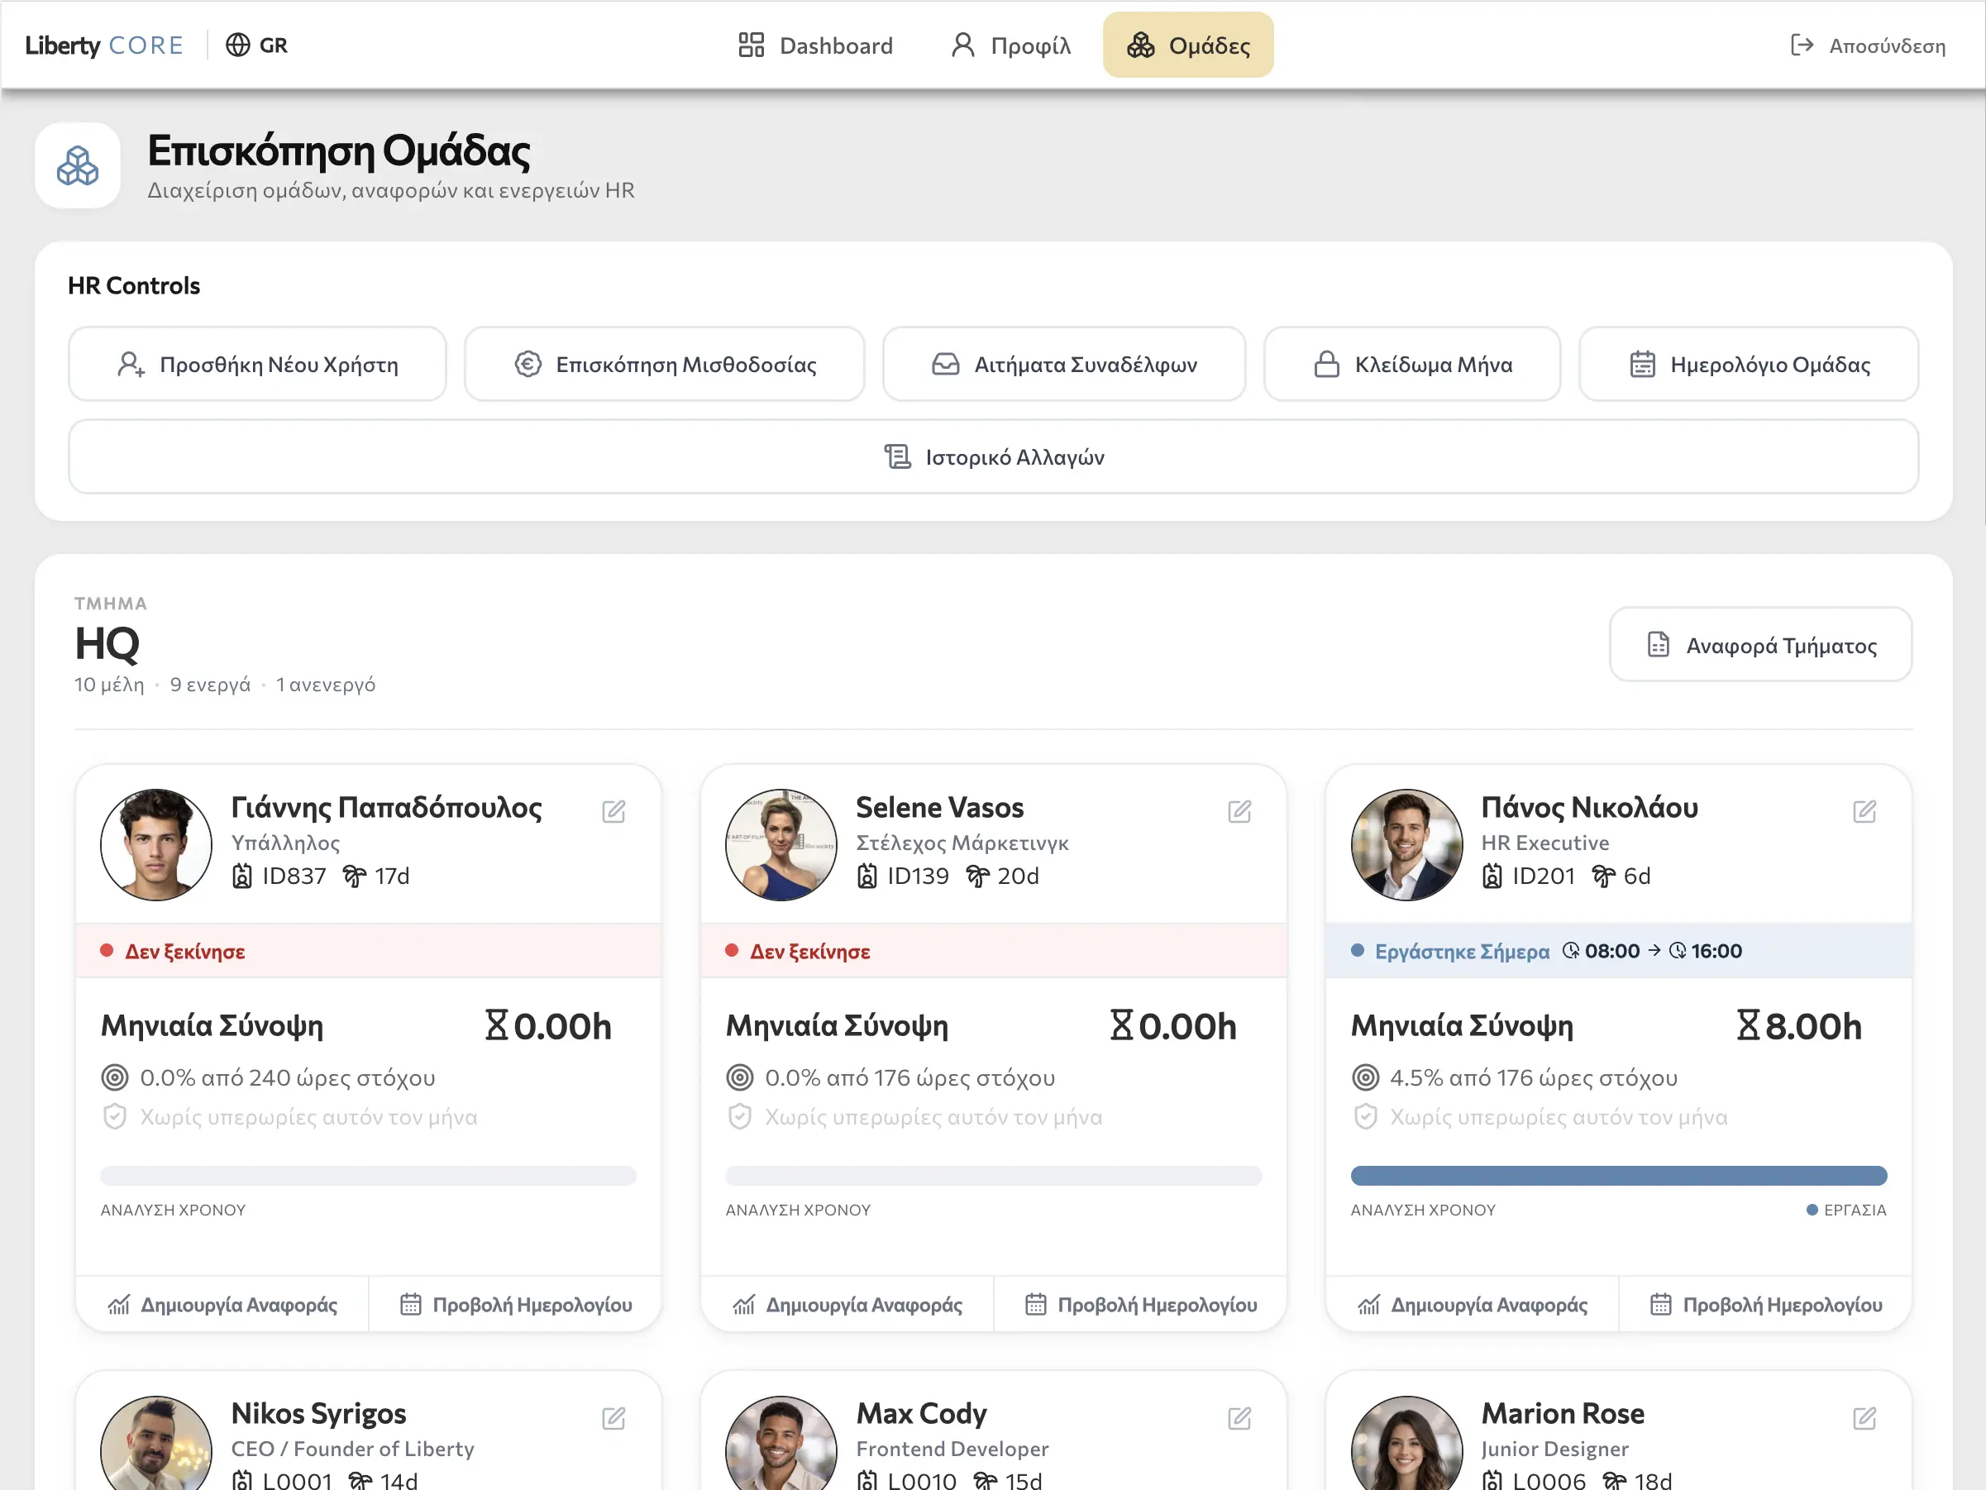Viewport: 1986px width, 1490px height.
Task: Click the L0010 badge icon for Max Cody
Action: pos(867,1479)
